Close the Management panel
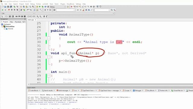193x109 pixels. click(x=25, y=19)
